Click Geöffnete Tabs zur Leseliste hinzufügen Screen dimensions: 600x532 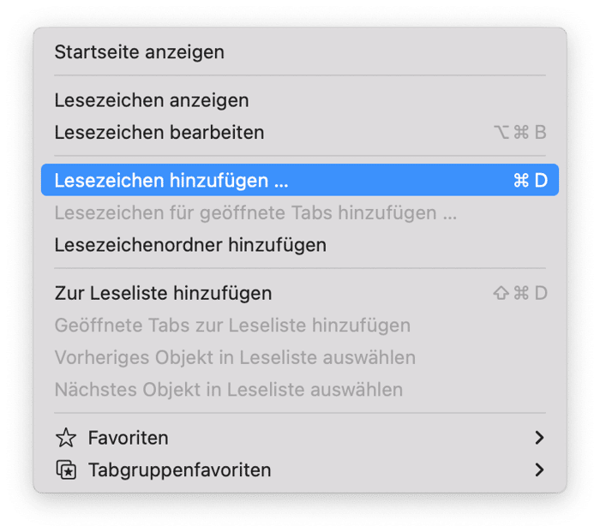300,325
